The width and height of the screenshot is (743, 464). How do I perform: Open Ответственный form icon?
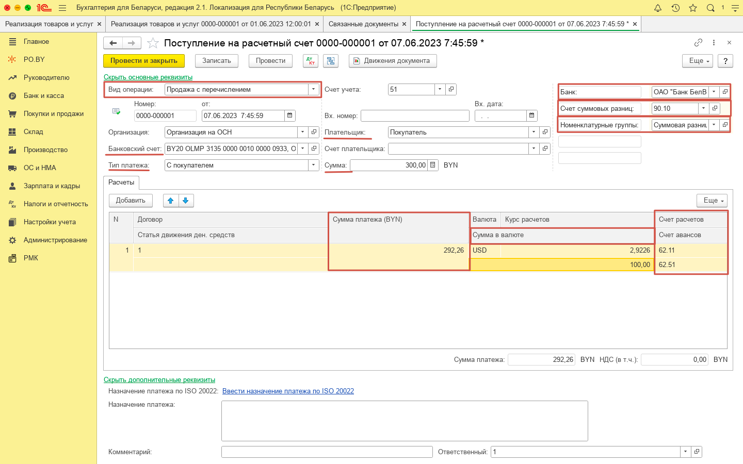pos(697,452)
